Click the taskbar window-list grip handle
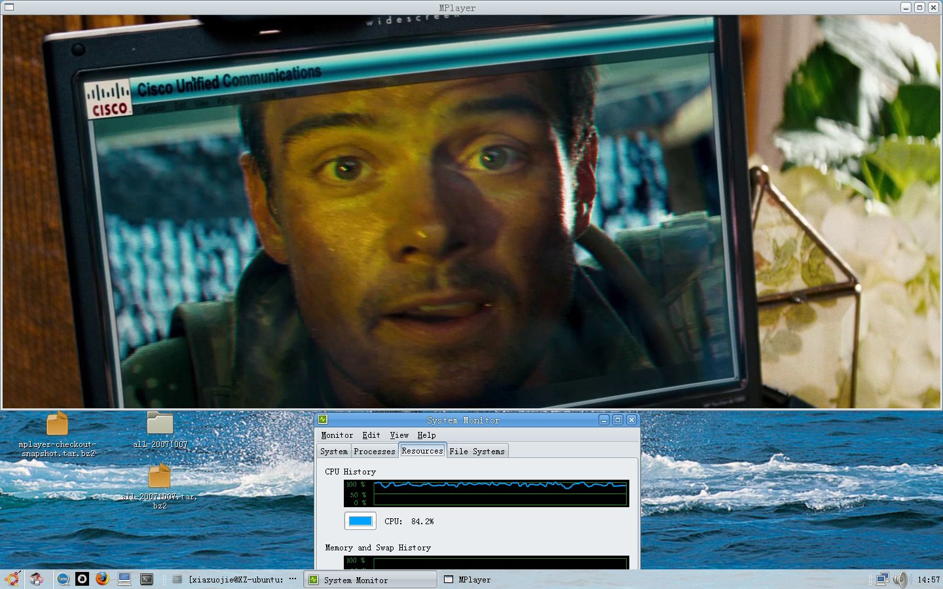This screenshot has height=589, width=943. click(x=164, y=579)
